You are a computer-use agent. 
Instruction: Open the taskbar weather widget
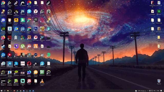(x=141, y=91)
